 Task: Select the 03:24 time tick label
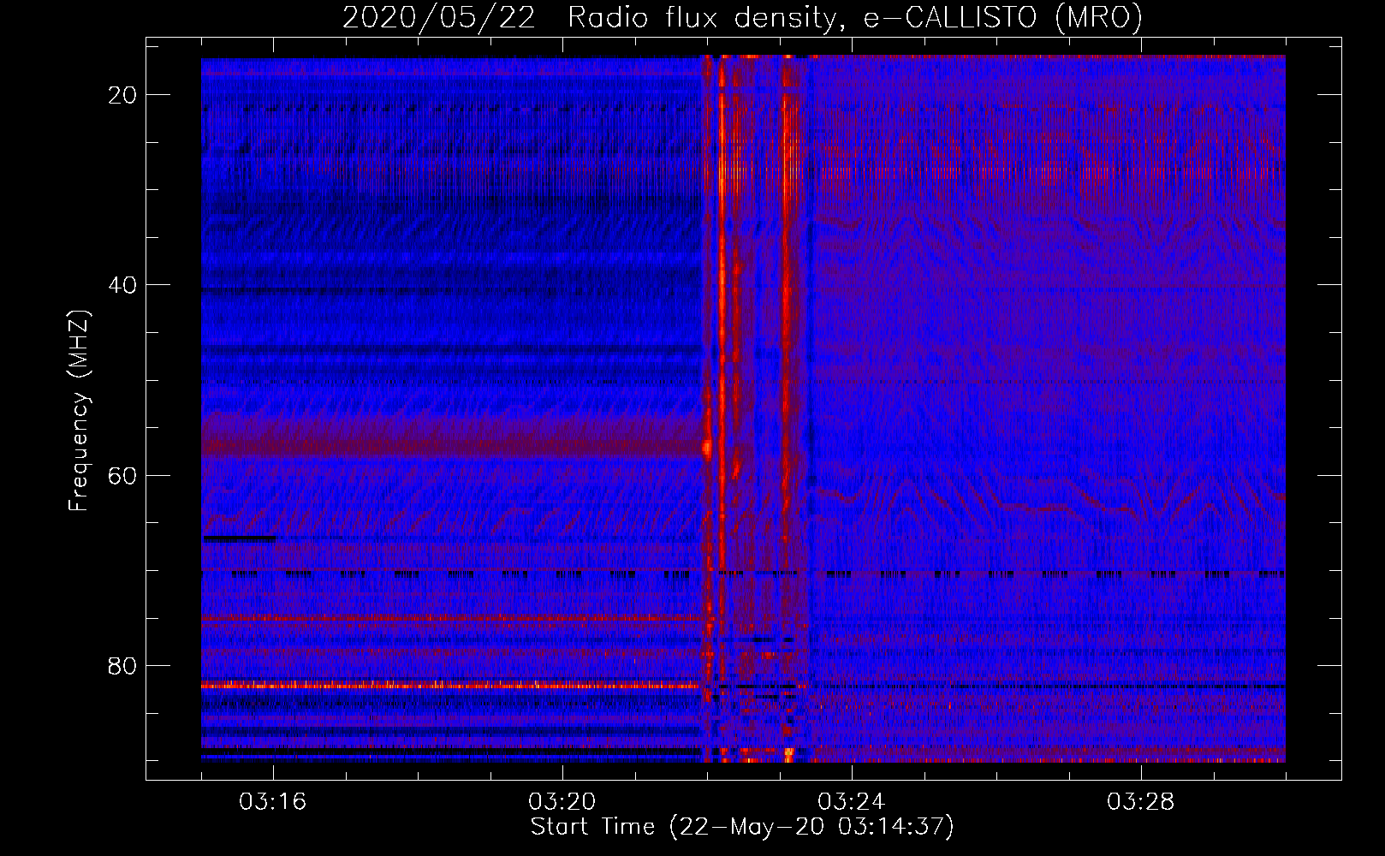click(852, 802)
